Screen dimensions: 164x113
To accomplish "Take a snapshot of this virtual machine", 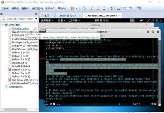I will [x=92, y=8].
